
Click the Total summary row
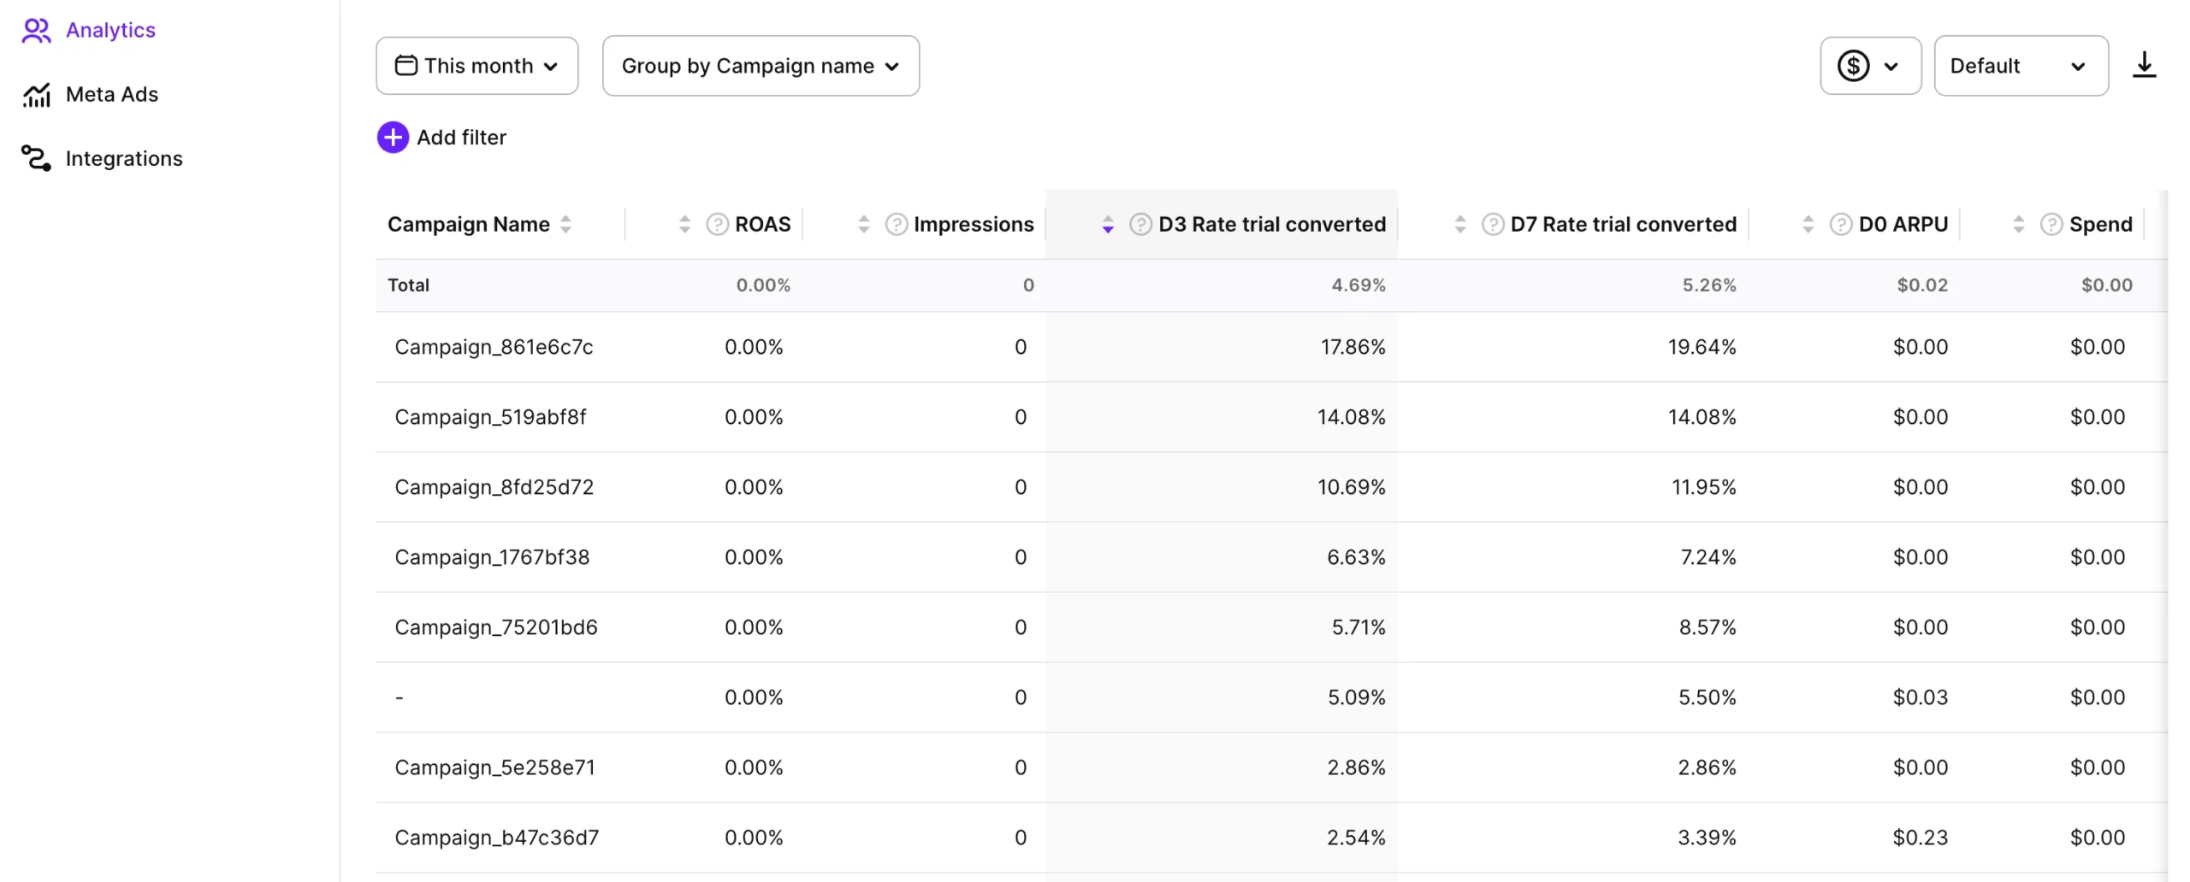click(409, 285)
